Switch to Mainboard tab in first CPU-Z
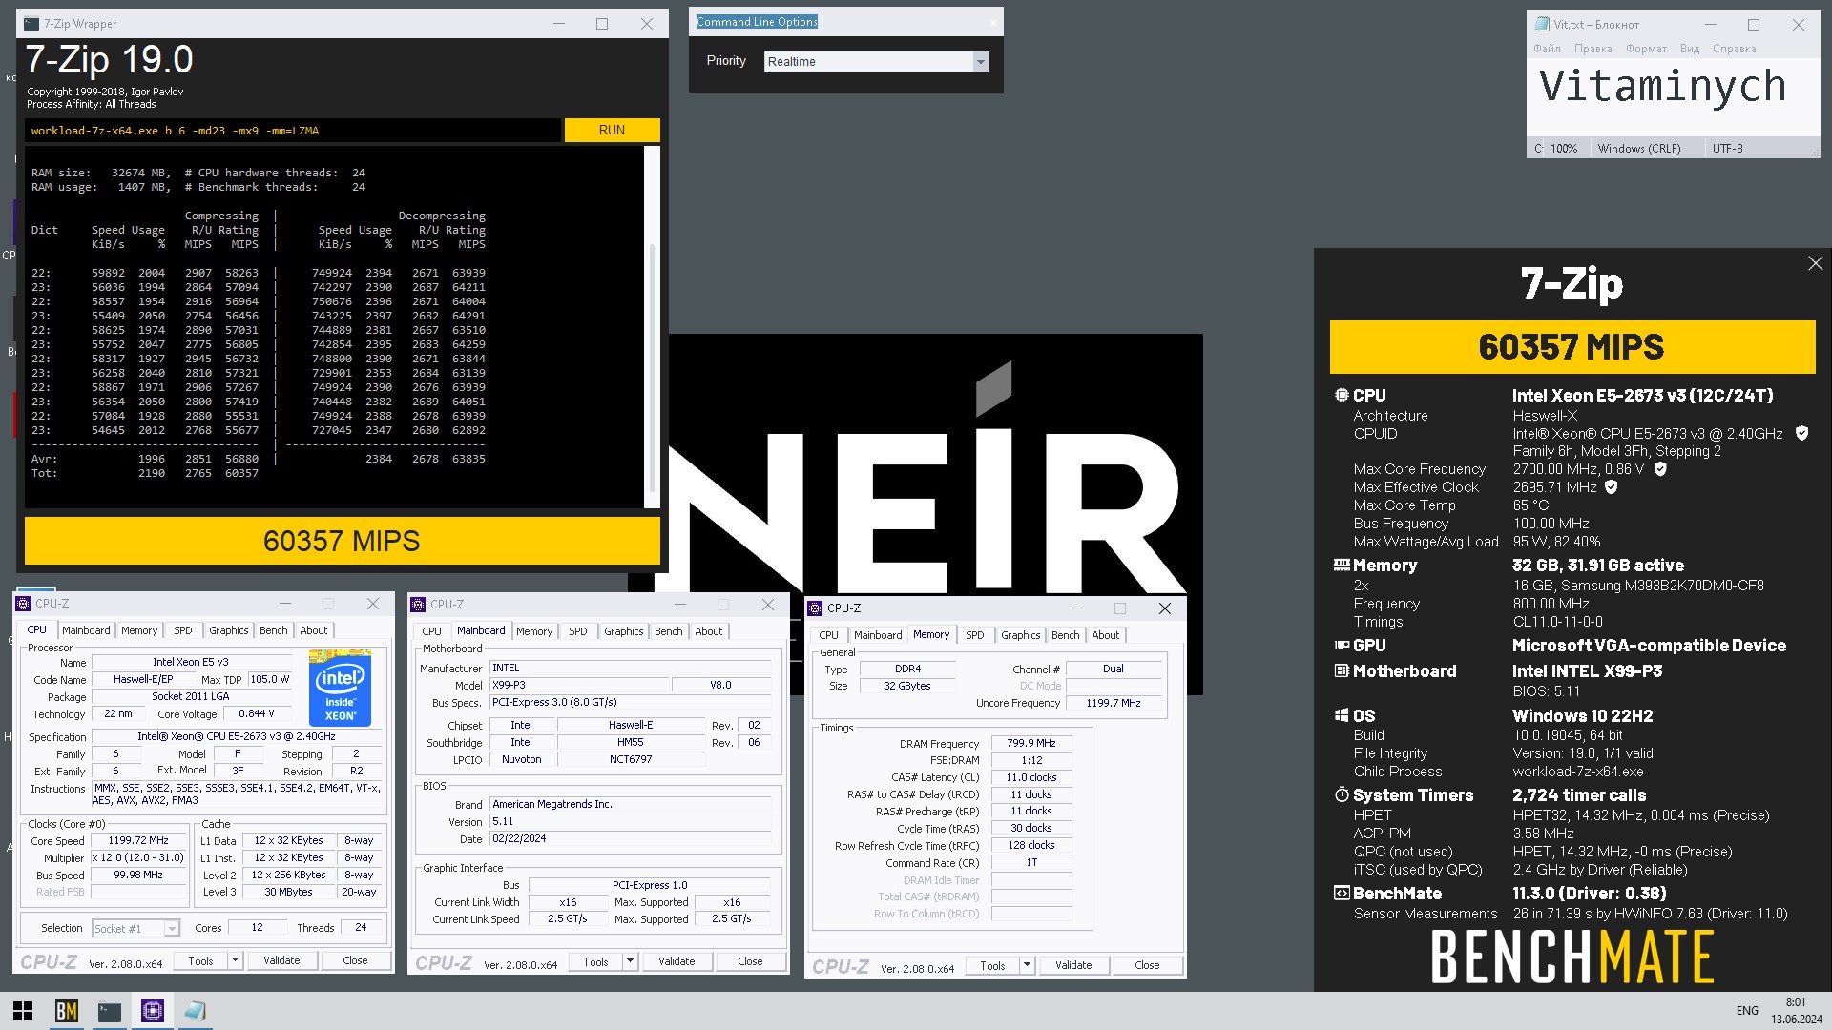This screenshot has height=1030, width=1832. coord(86,630)
